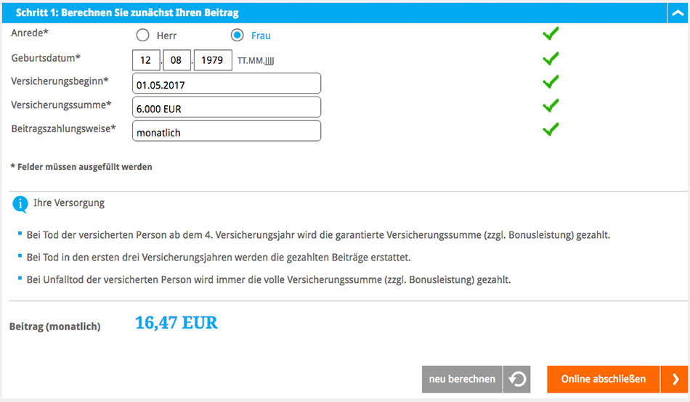
Task: Click the blue info icon beside Ihre Versorgung
Action: click(x=20, y=204)
